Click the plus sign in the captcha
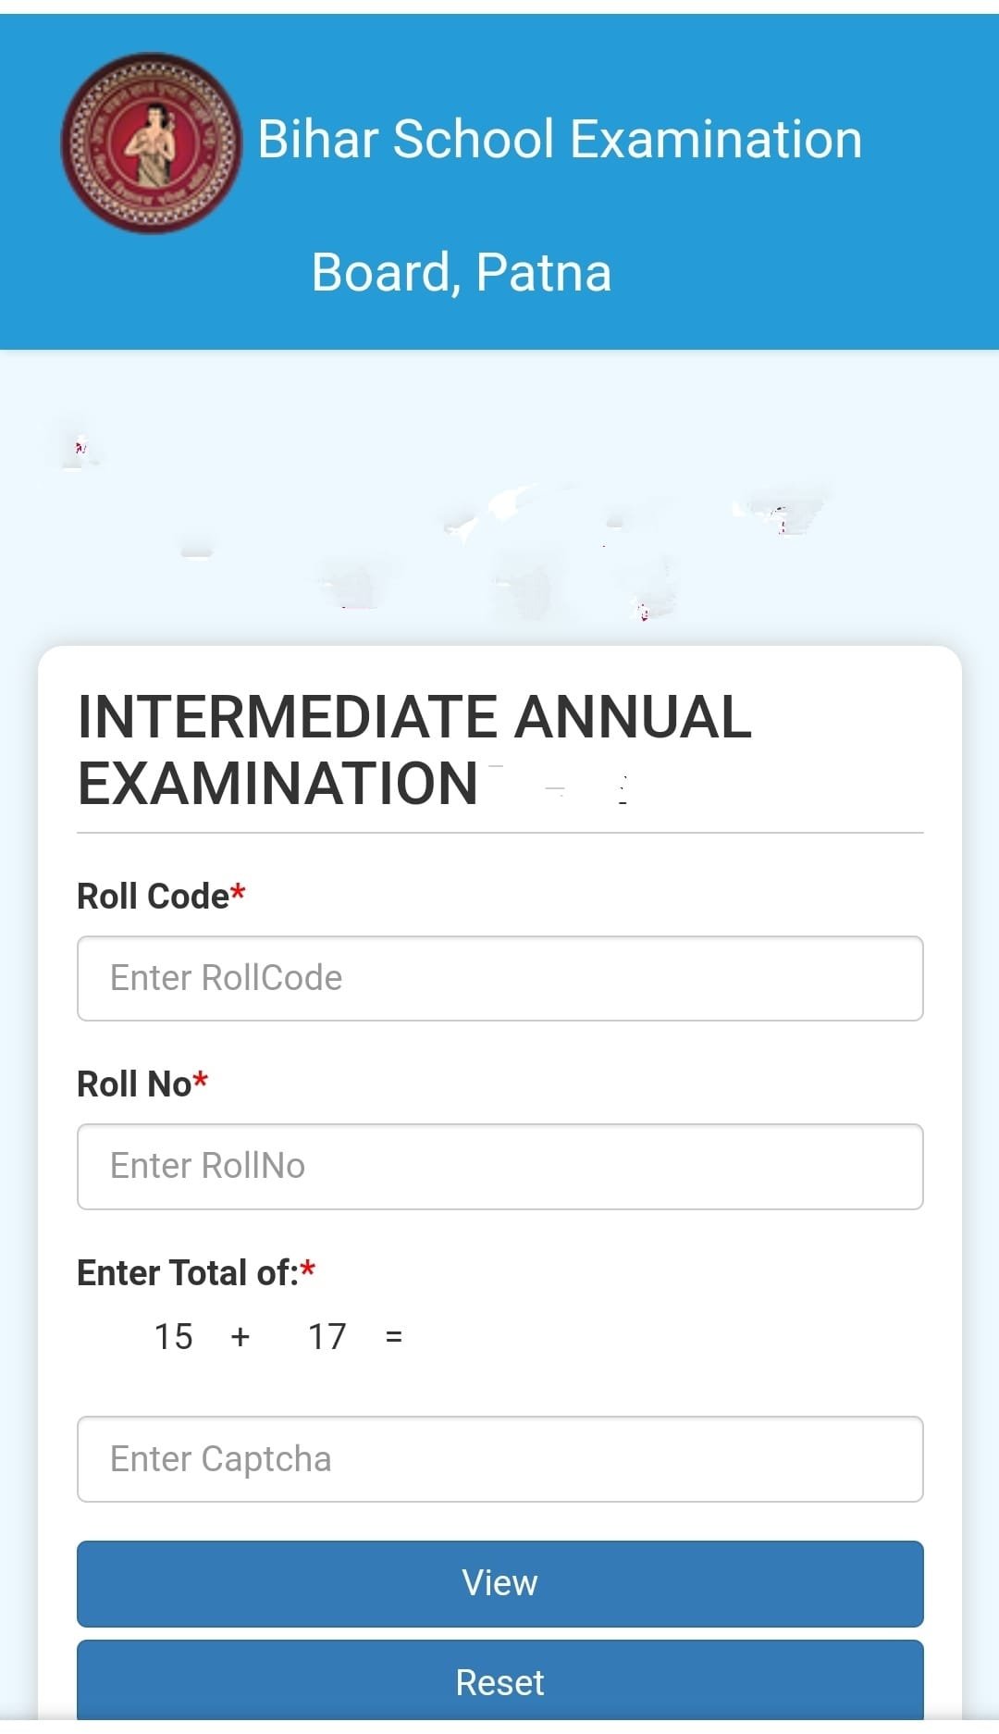The image size is (999, 1734). click(x=240, y=1336)
